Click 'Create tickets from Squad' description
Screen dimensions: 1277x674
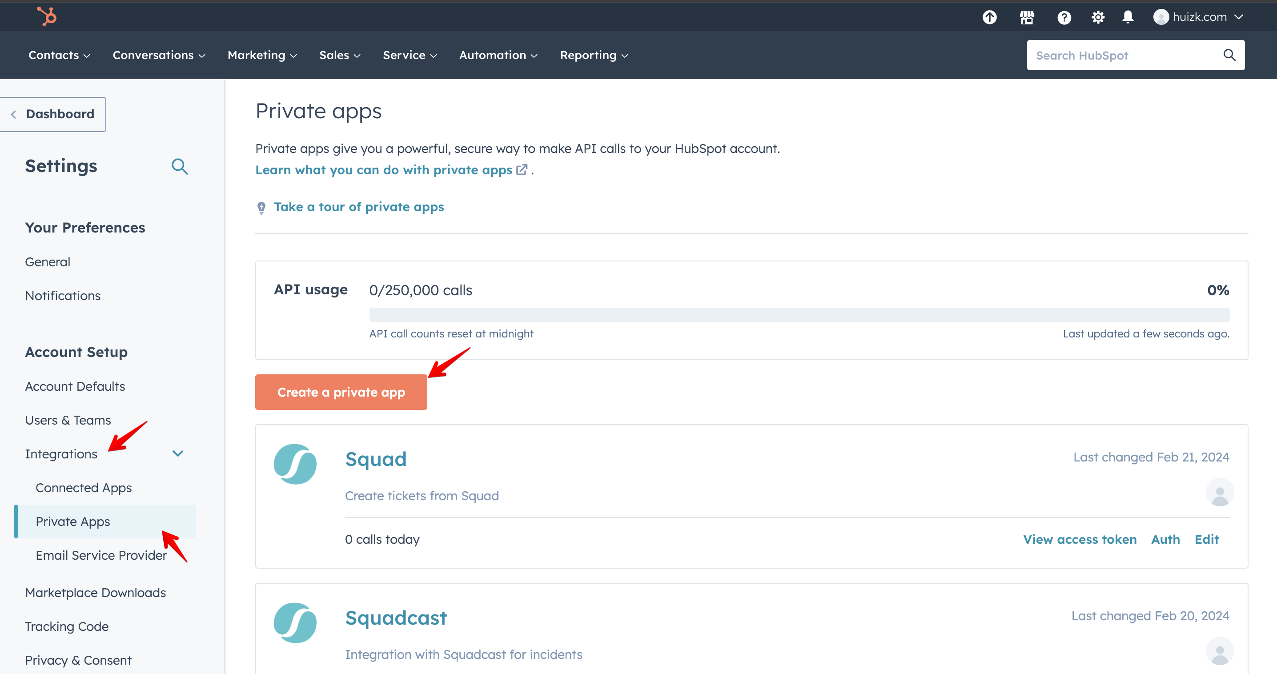pyautogui.click(x=422, y=496)
